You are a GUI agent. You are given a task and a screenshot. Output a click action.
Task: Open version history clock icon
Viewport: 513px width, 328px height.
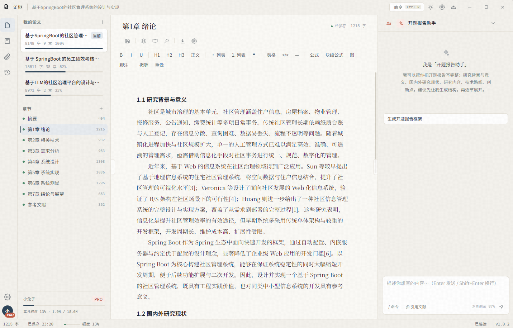7,72
